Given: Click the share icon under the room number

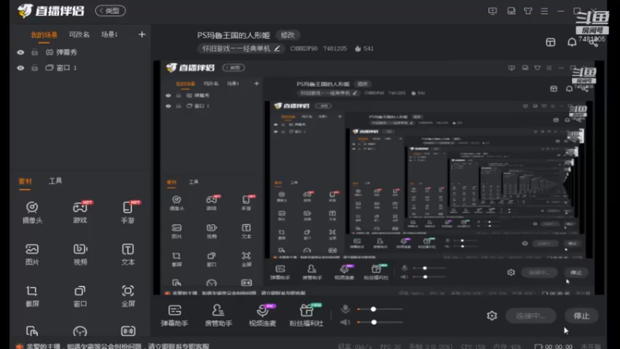Looking at the screenshot, I should (x=594, y=43).
